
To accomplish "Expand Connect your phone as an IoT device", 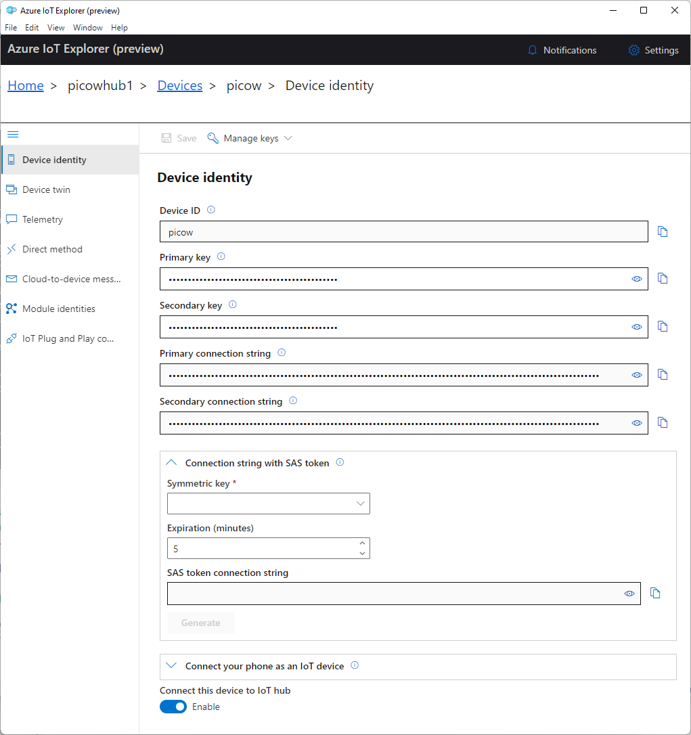I will [x=172, y=666].
